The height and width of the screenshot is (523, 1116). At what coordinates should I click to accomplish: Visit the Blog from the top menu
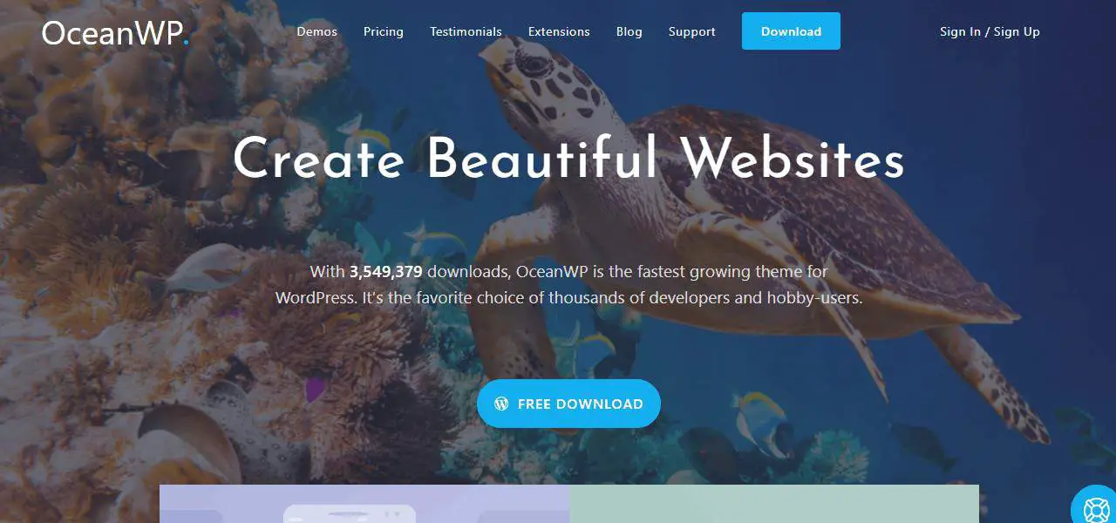[629, 31]
